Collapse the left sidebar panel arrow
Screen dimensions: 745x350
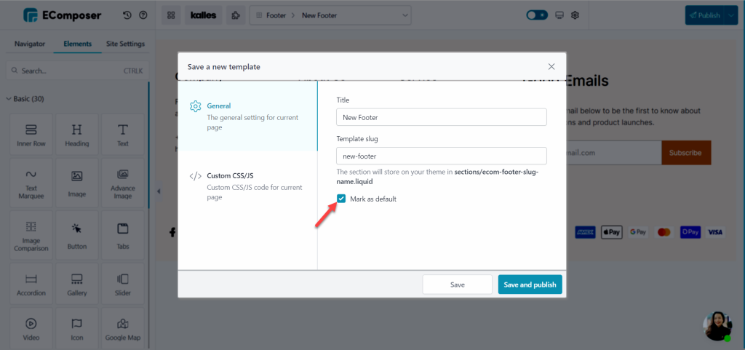(x=159, y=191)
